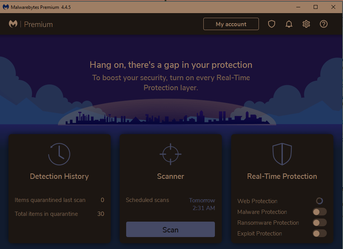Click the Real-Time Protection shield icon
Viewport: 343px width, 249px height.
282,154
